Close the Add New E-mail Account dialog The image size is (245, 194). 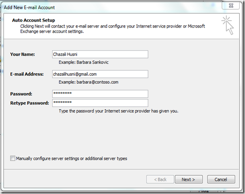pyautogui.click(x=231, y=6)
